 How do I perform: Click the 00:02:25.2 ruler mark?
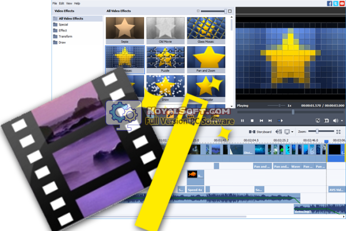point(281,141)
